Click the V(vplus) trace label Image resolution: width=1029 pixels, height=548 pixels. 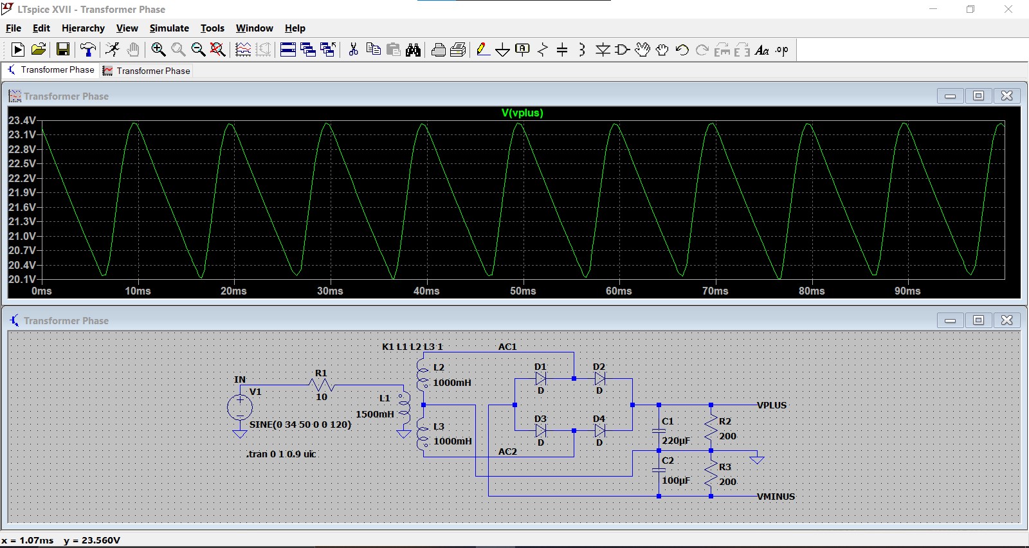(x=522, y=113)
